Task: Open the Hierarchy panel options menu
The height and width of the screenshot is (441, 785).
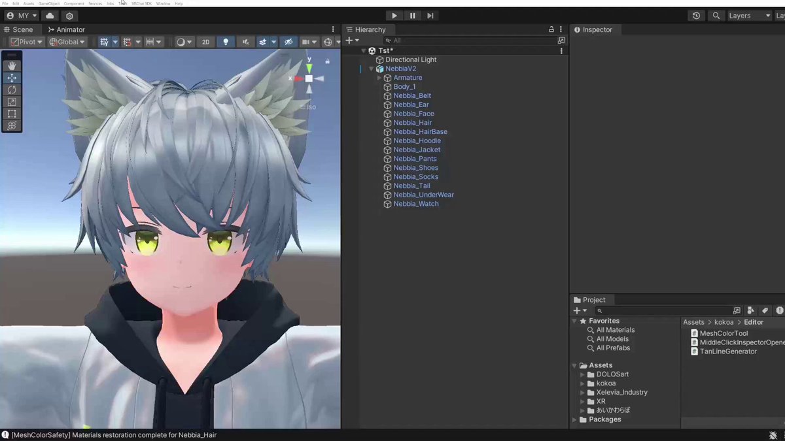Action: pos(561,29)
